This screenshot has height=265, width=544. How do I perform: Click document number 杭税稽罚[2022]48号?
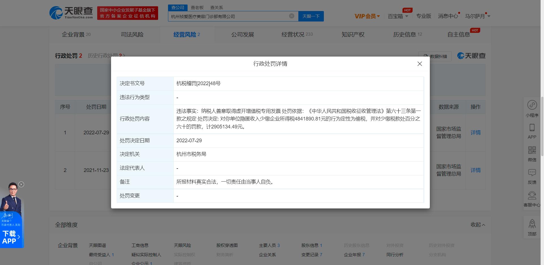coord(198,83)
